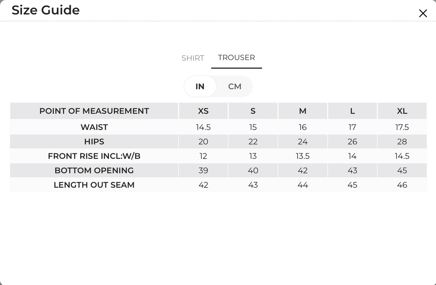Click the XS column header
The image size is (436, 285).
coord(203,111)
